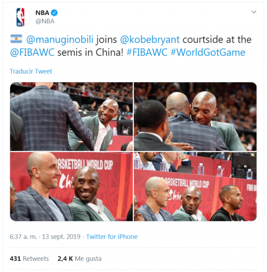Open the tweet options chevron menu

tap(254, 12)
